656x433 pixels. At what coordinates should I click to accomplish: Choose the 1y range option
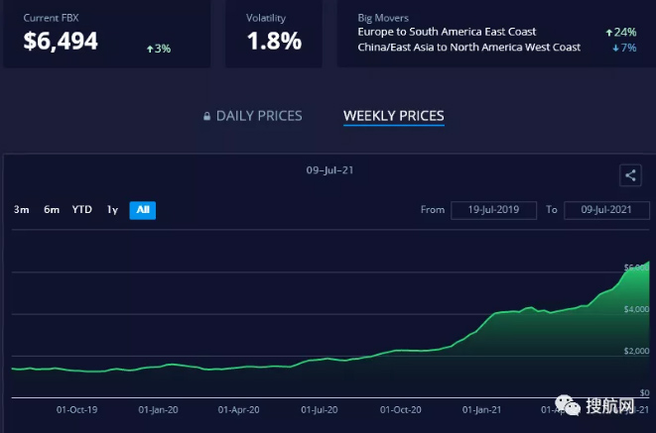point(112,210)
